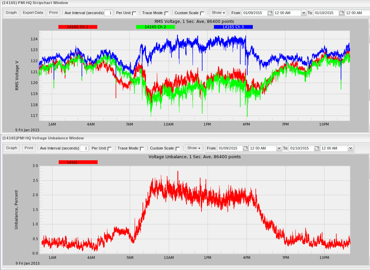Screen dimensions: 370x270
Task: Click the red 14165 legend swatch on unbalance chart
Action: point(78,162)
